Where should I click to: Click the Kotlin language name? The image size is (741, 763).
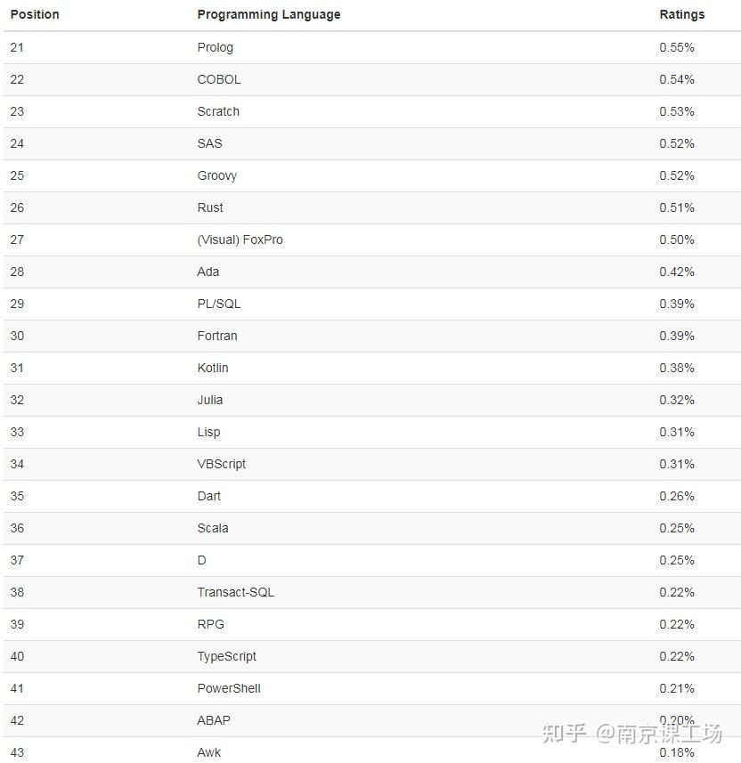213,368
